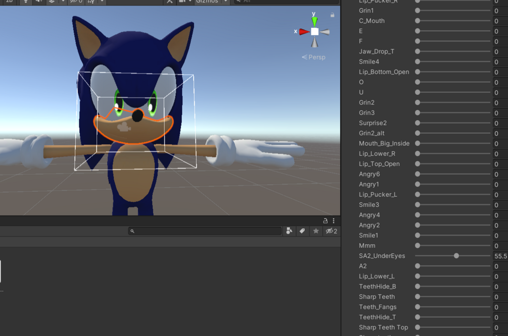Click the 'TeethHide_B' label
Screen dimensions: 508x336
tap(378, 287)
